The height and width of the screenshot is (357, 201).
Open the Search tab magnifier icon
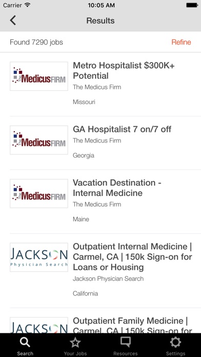[25, 343]
